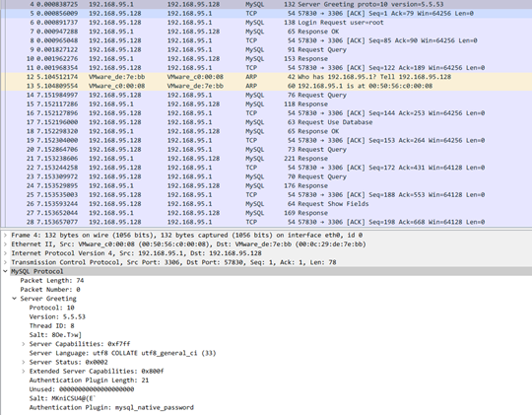Image resolution: width=532 pixels, height=415 pixels.
Task: Select packet 26 Request Show Fields
Action: pyautogui.click(x=266, y=204)
